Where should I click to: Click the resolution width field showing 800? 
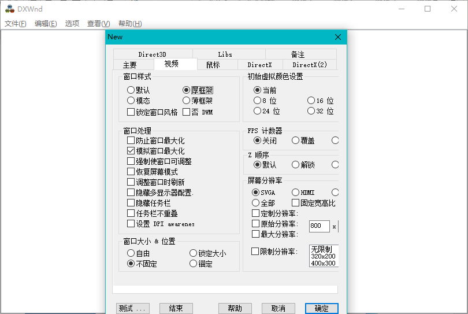320,226
